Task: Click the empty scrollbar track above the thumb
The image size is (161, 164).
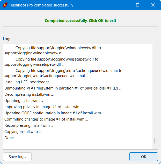Action: (x=155, y=91)
